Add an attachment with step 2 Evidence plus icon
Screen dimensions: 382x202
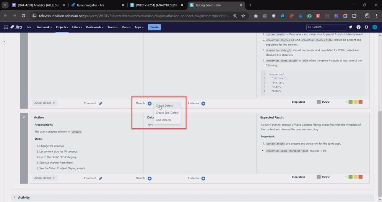point(203,178)
